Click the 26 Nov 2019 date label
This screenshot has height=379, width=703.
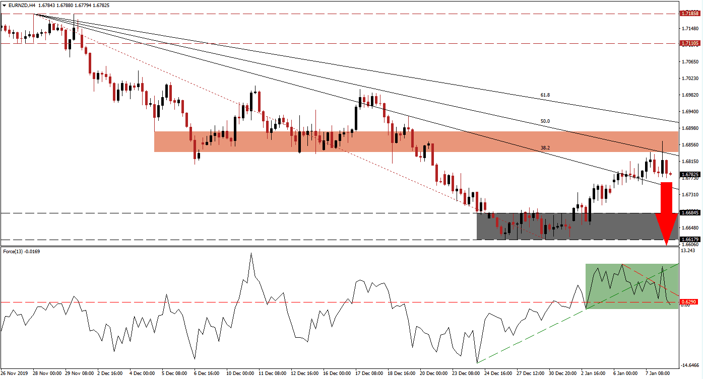[x=14, y=374]
